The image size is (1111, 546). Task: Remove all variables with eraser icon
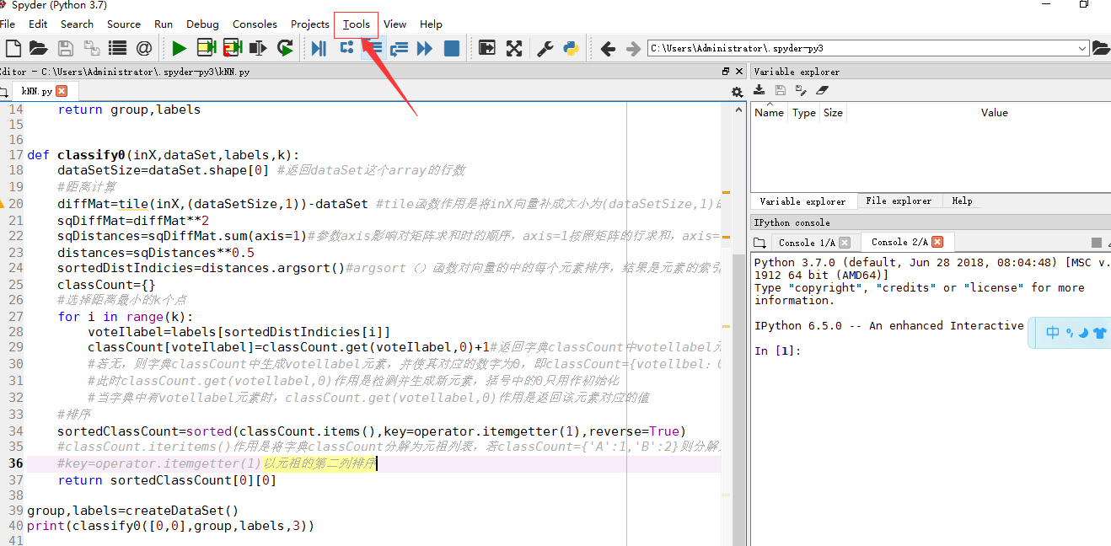pos(823,90)
